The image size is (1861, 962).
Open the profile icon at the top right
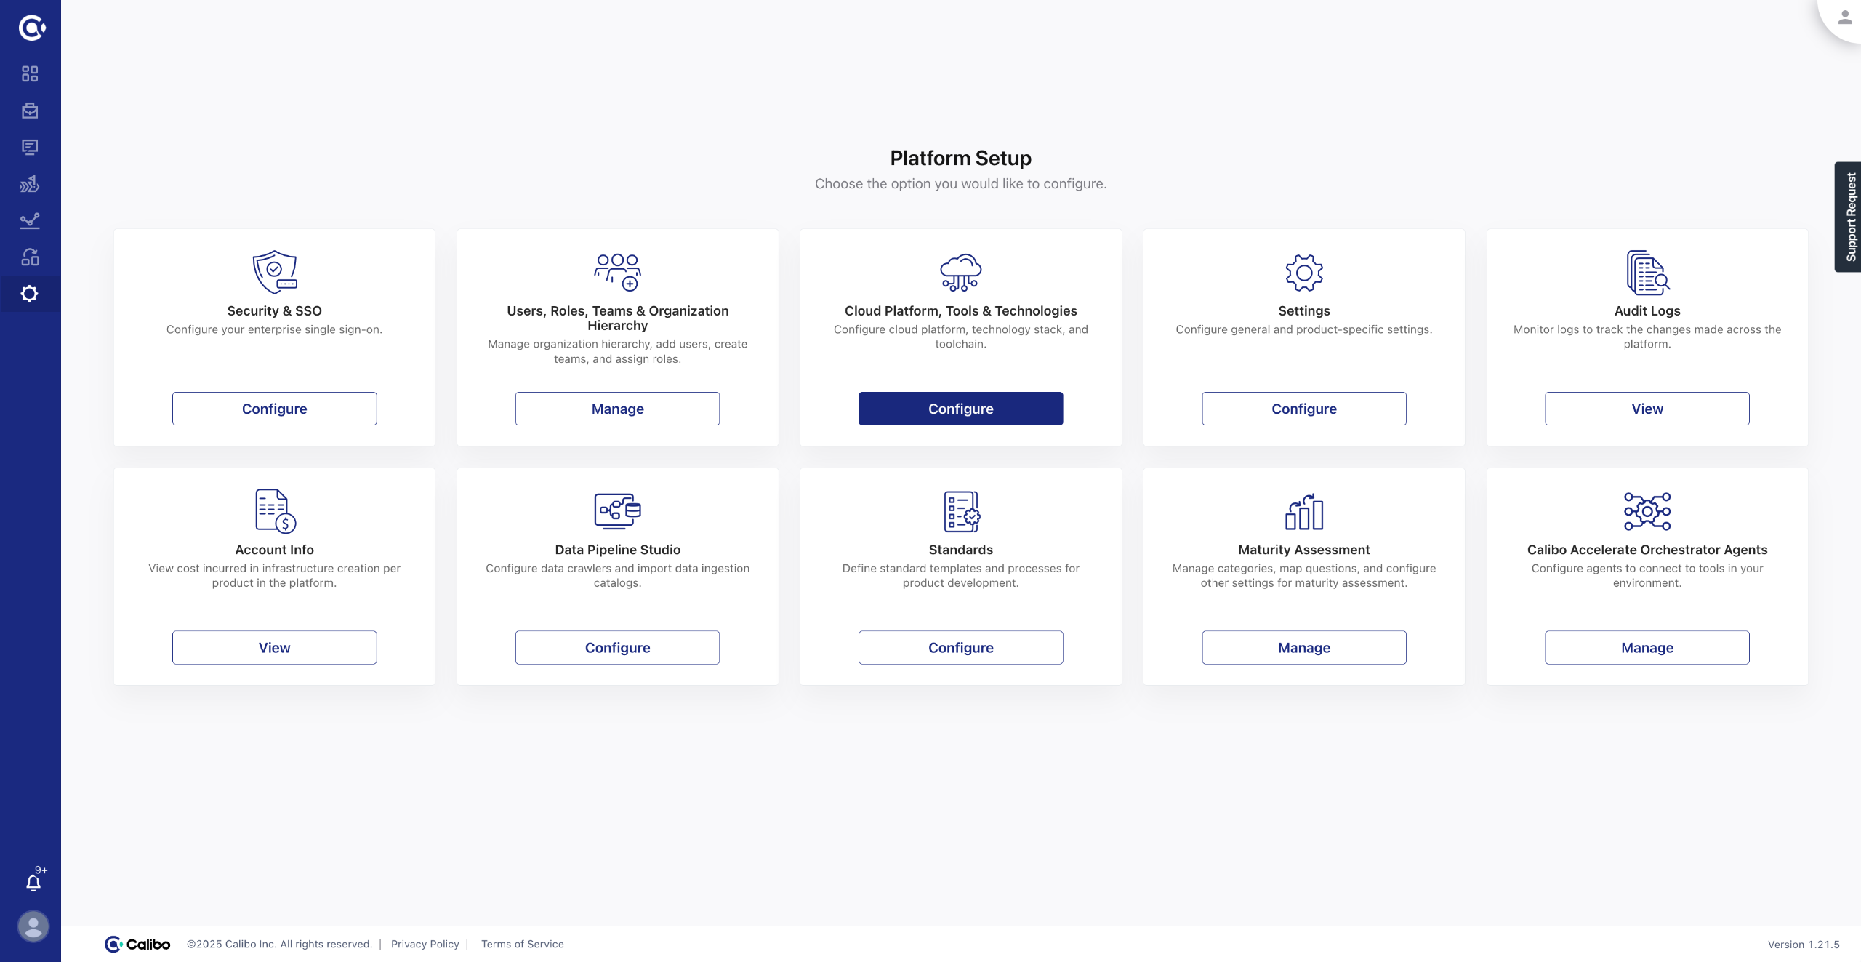tap(1844, 17)
